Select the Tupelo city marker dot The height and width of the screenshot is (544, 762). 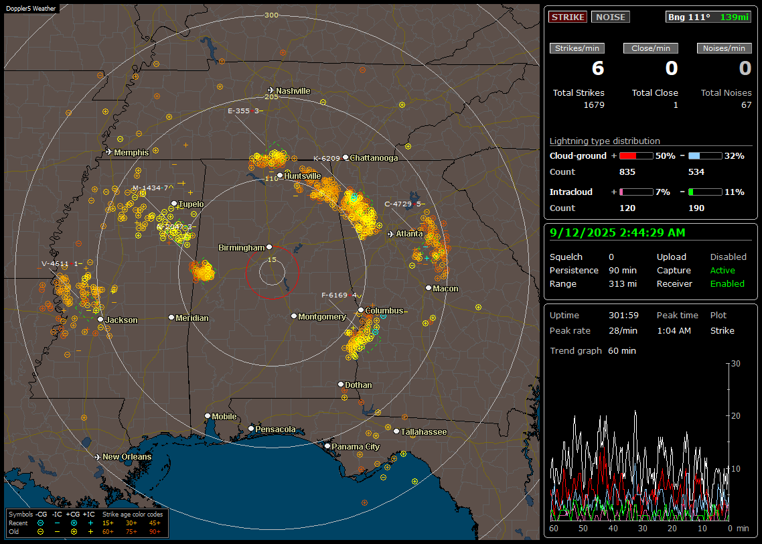[174, 204]
